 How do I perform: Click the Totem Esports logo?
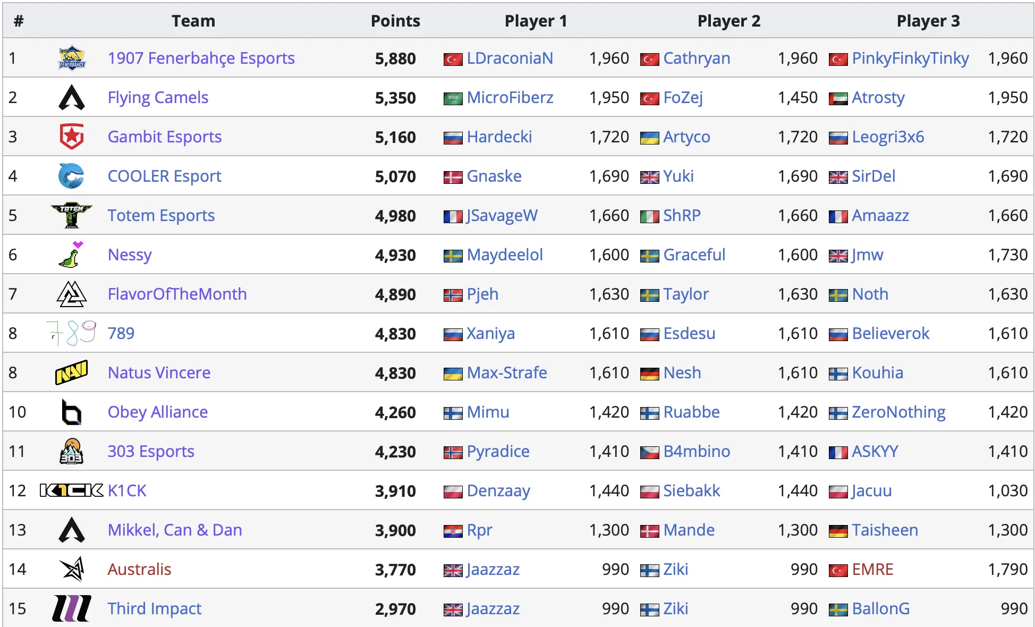72,215
